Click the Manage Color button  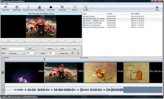64,53
